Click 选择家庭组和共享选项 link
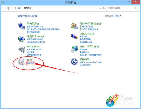Viewport: 141px width, 109px height. point(36,42)
